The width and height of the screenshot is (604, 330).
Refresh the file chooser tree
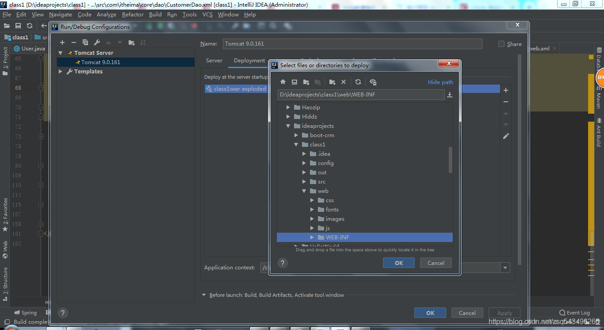pos(358,82)
